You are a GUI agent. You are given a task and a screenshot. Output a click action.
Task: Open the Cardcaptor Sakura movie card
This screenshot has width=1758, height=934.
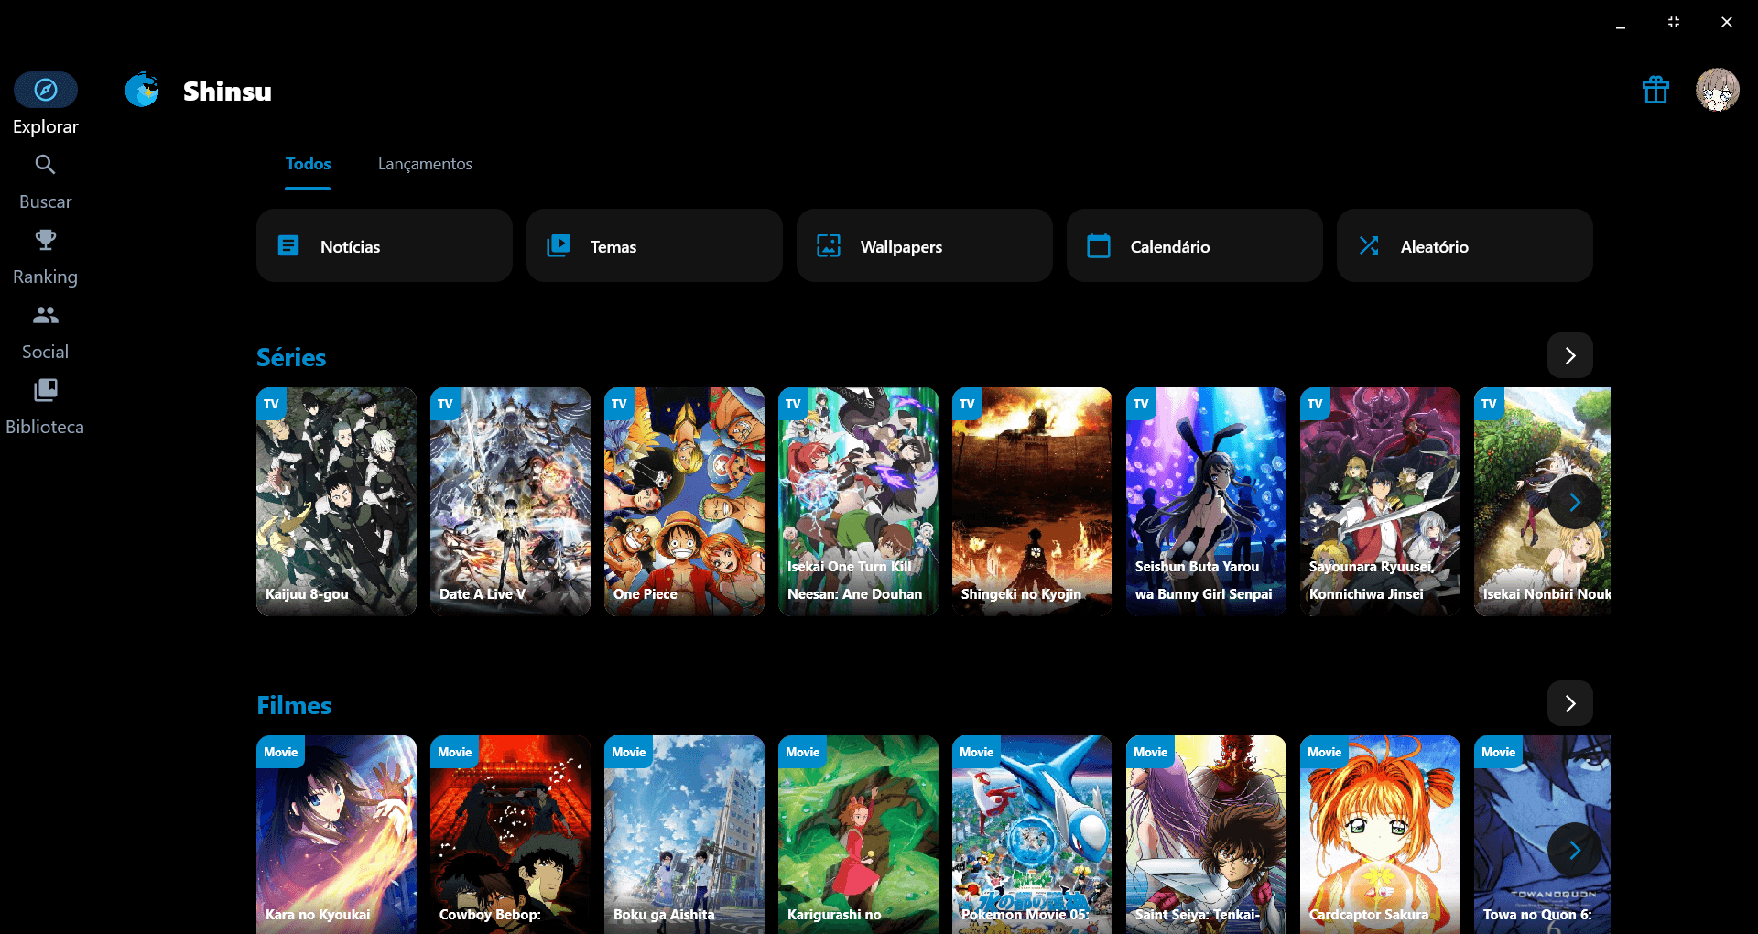pyautogui.click(x=1380, y=835)
